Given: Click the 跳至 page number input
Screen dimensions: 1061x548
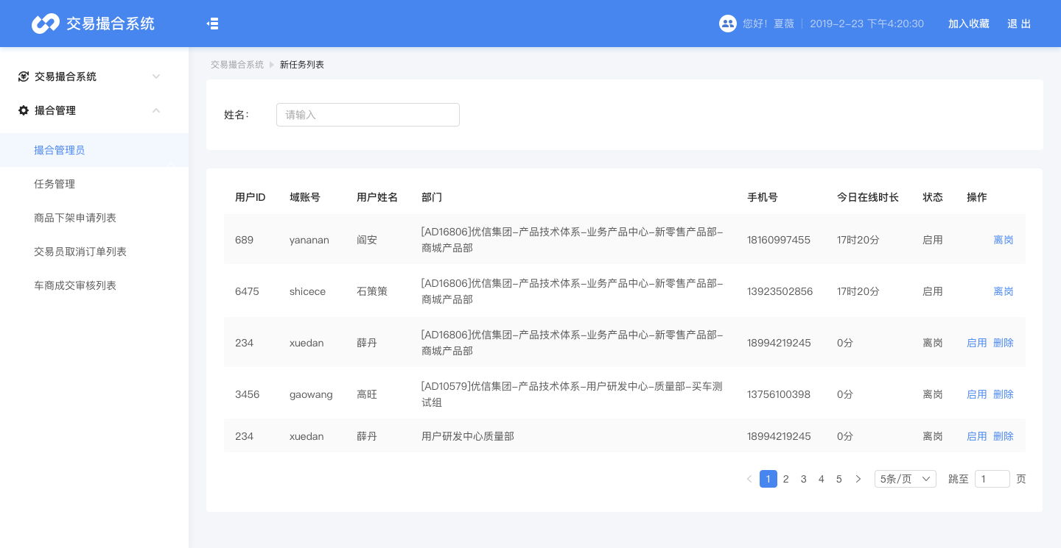Looking at the screenshot, I should point(992,479).
